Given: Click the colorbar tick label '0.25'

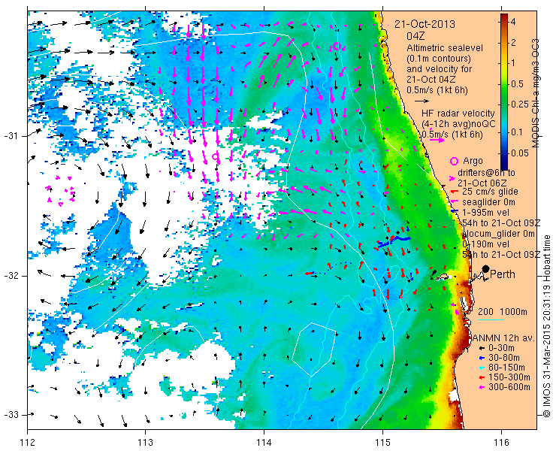Looking at the screenshot, I should click(x=520, y=104).
